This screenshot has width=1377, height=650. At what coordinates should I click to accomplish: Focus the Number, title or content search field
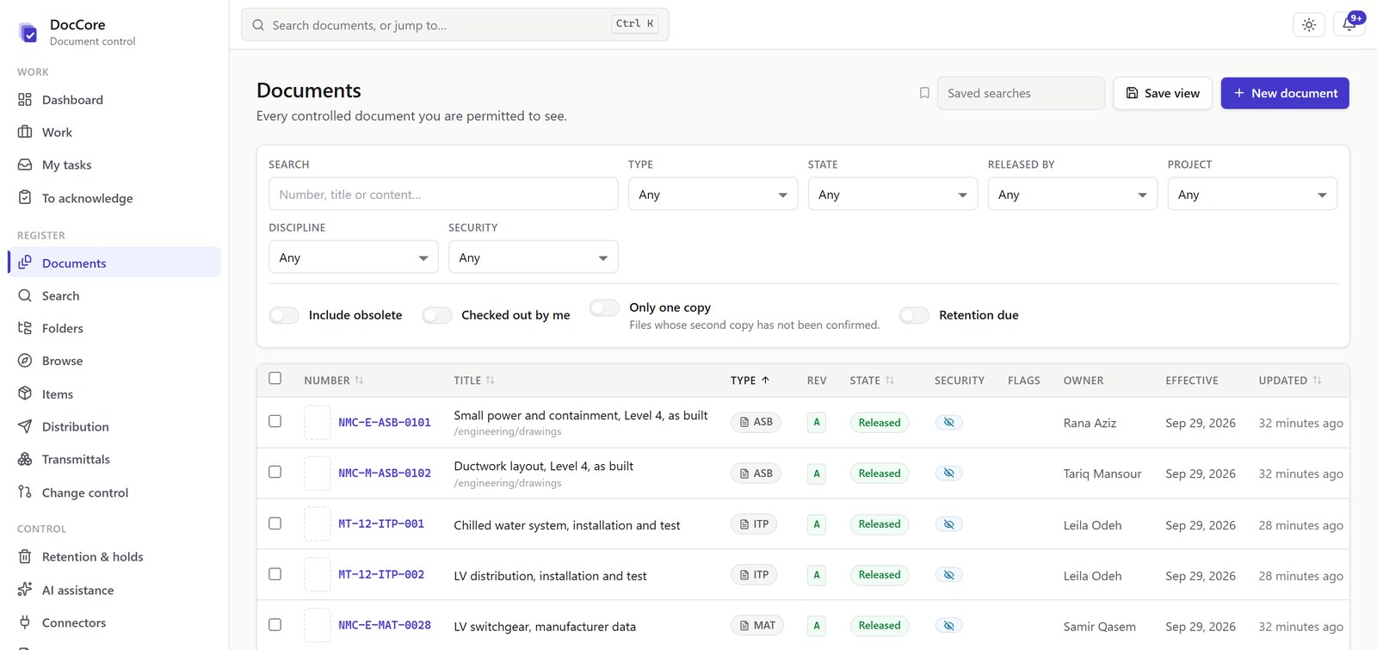443,195
